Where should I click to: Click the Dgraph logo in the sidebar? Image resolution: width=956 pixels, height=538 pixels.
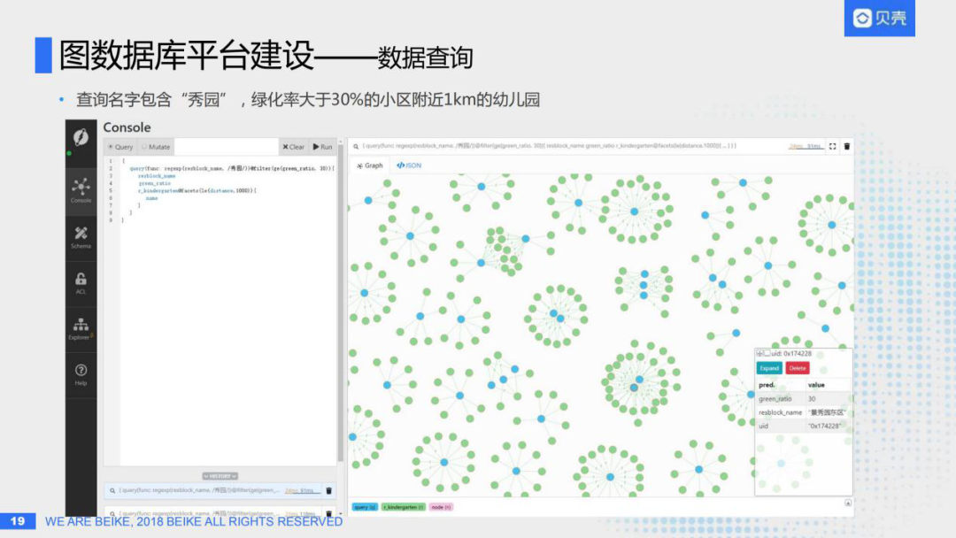pyautogui.click(x=81, y=138)
